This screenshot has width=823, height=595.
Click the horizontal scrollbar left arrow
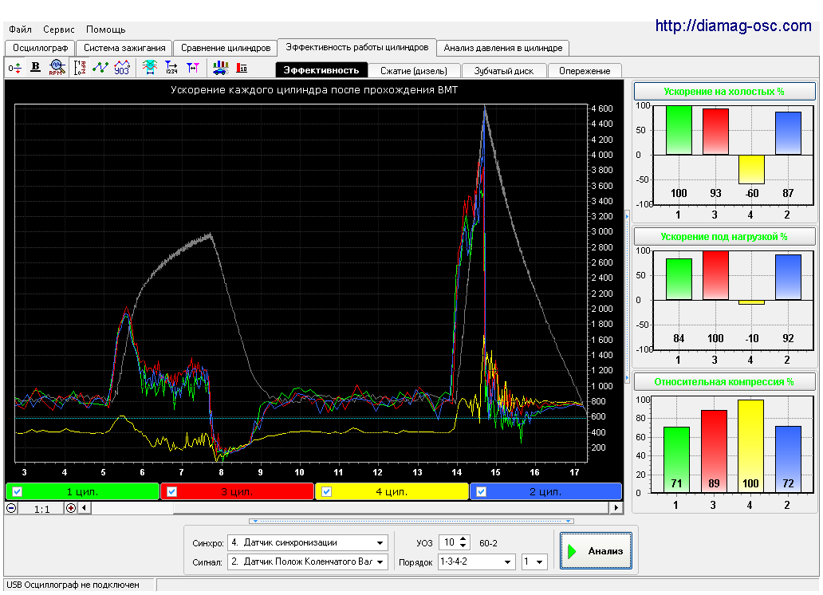[85, 508]
